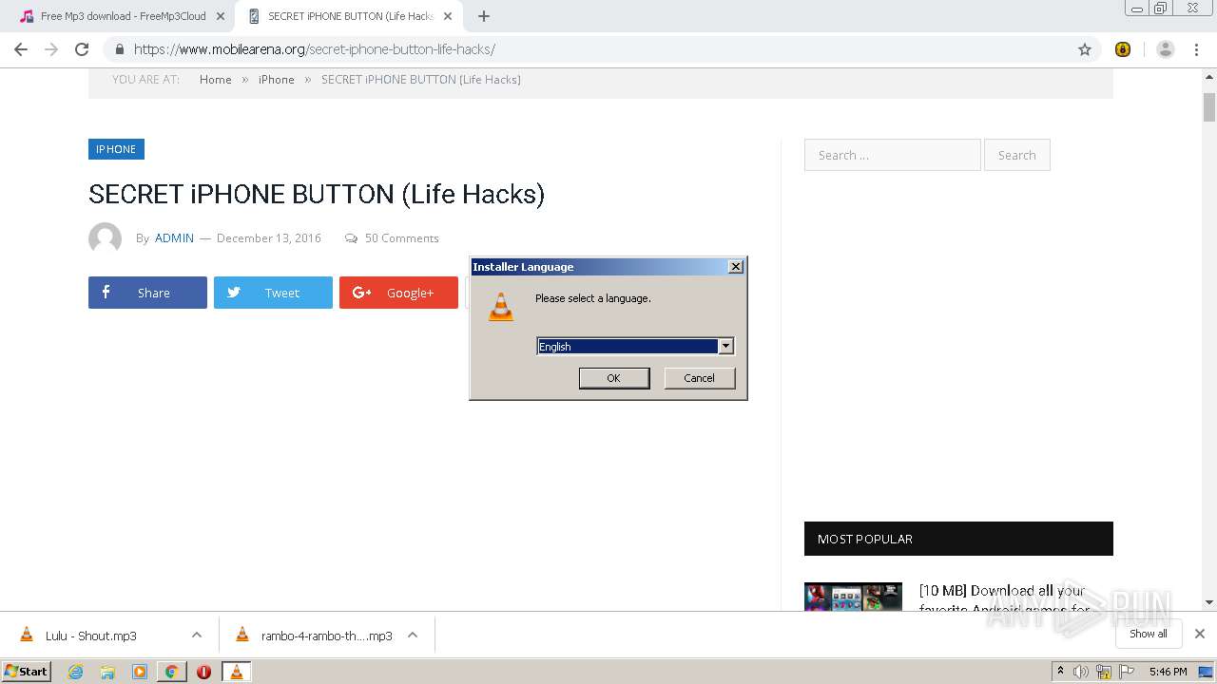1217x684 pixels.
Task: Open the popular Android games thumbnail
Action: click(853, 597)
